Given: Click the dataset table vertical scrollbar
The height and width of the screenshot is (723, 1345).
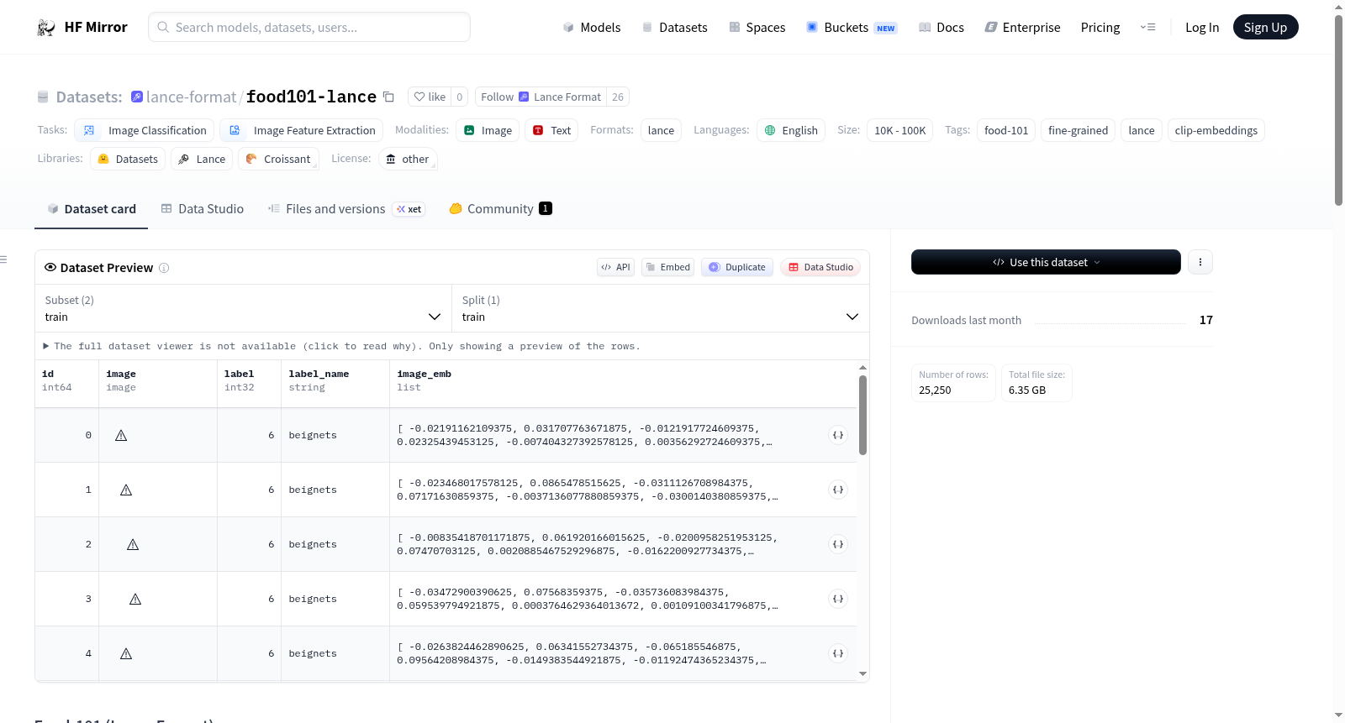Looking at the screenshot, I should [x=862, y=415].
